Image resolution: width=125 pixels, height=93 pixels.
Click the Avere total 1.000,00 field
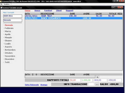click(87, 80)
